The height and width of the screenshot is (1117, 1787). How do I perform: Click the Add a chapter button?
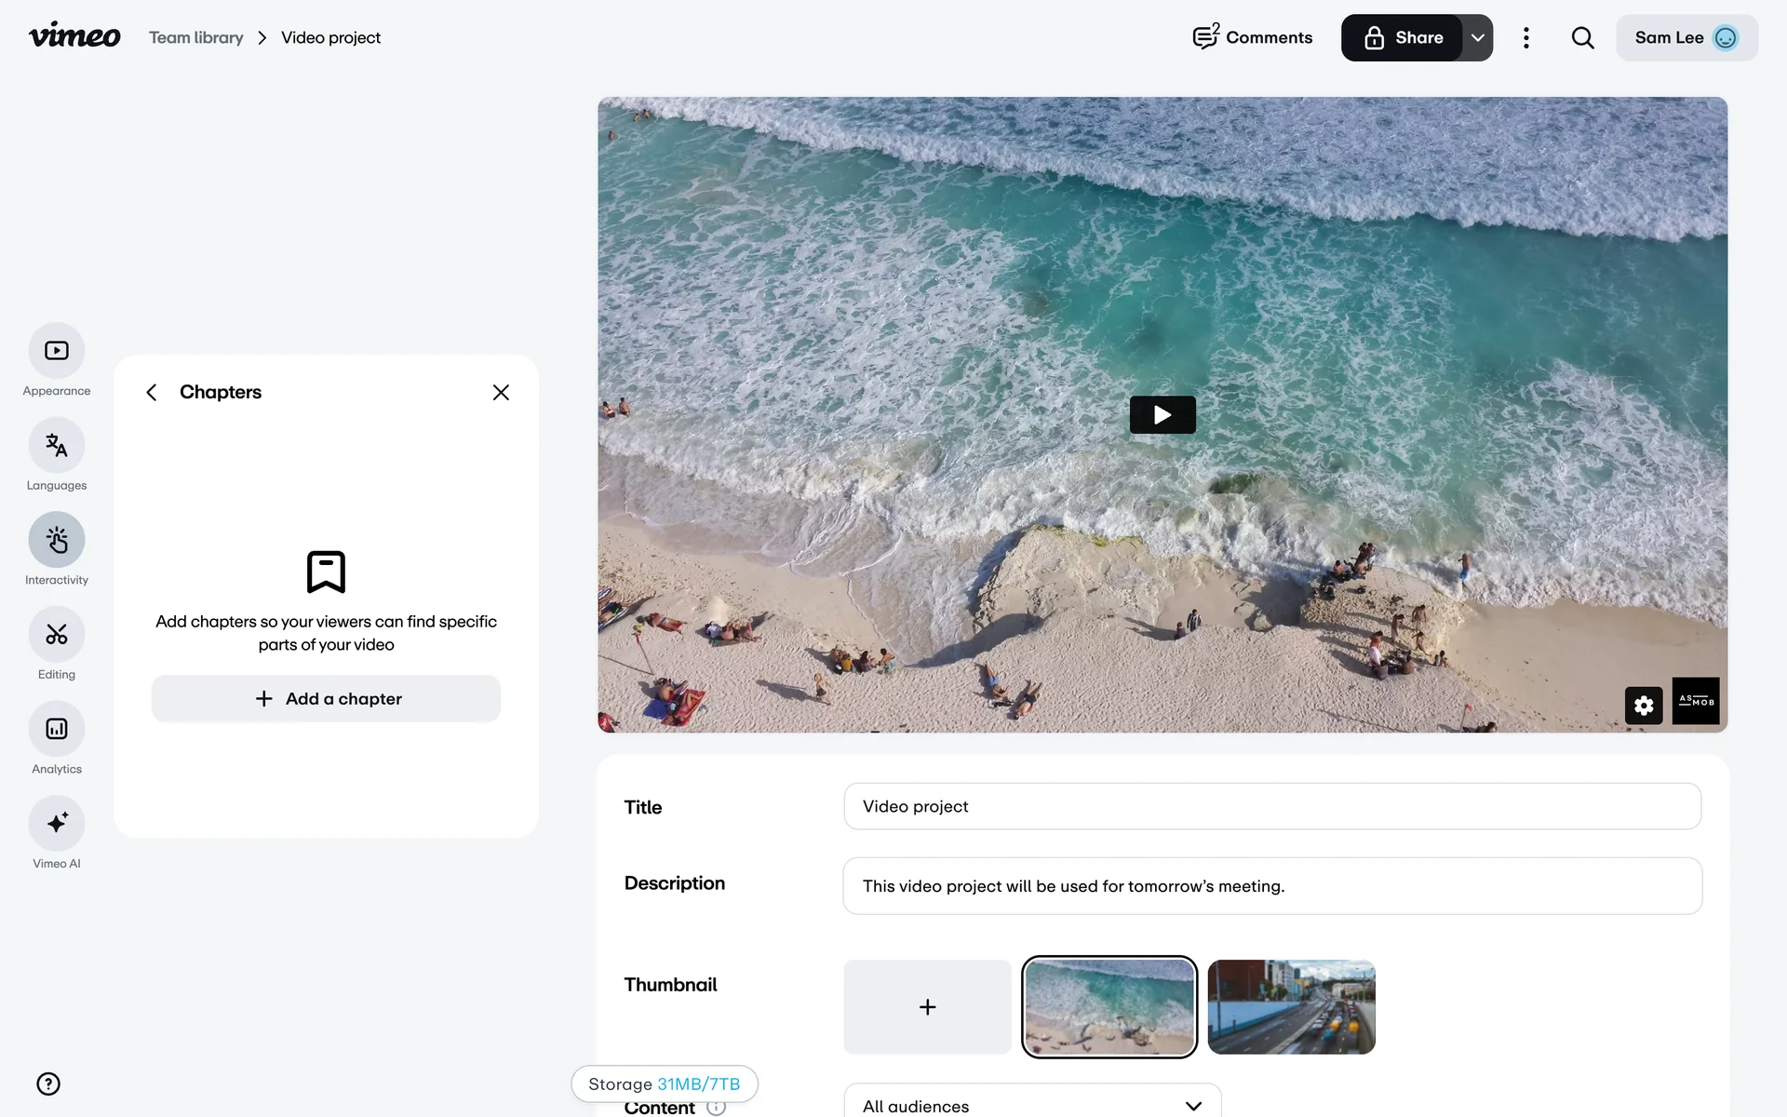326,698
